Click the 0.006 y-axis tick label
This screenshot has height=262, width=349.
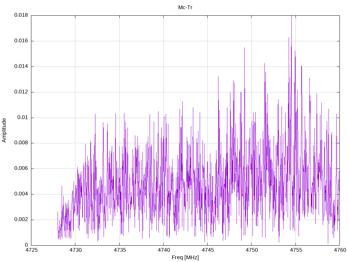click(21, 169)
